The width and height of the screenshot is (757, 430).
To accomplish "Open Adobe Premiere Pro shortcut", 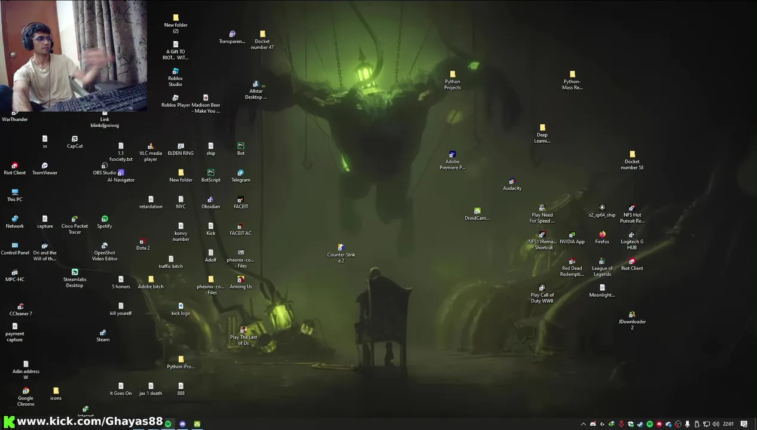I will click(452, 160).
